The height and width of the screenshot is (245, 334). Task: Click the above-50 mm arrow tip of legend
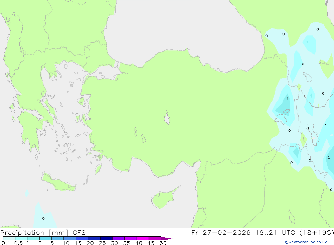point(167,239)
